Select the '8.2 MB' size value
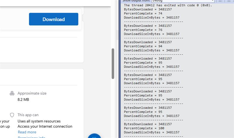Image resolution: width=234 pixels, height=138 pixels. coord(23,99)
